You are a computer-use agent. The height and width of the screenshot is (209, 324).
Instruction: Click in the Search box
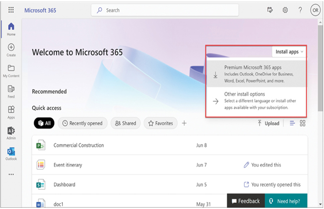(x=165, y=10)
